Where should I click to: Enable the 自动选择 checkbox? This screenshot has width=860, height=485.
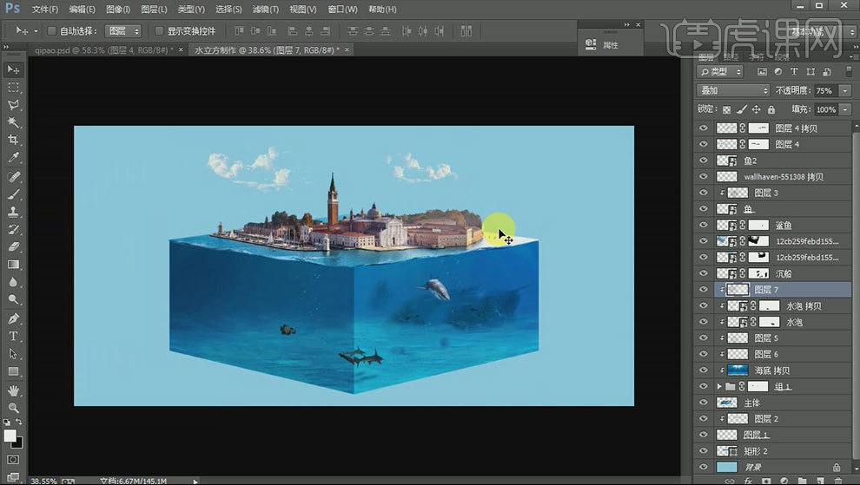[x=51, y=31]
